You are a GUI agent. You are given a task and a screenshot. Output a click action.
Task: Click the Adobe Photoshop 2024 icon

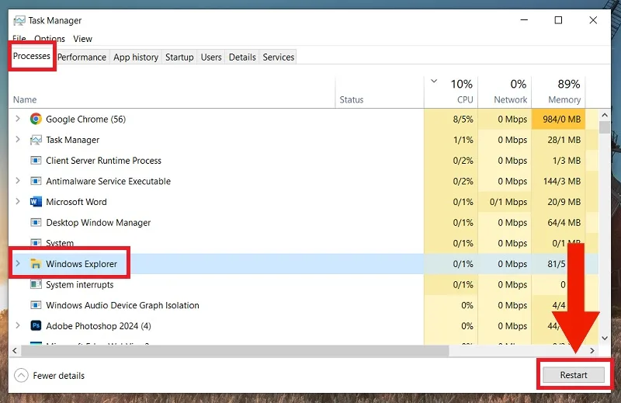pyautogui.click(x=36, y=325)
